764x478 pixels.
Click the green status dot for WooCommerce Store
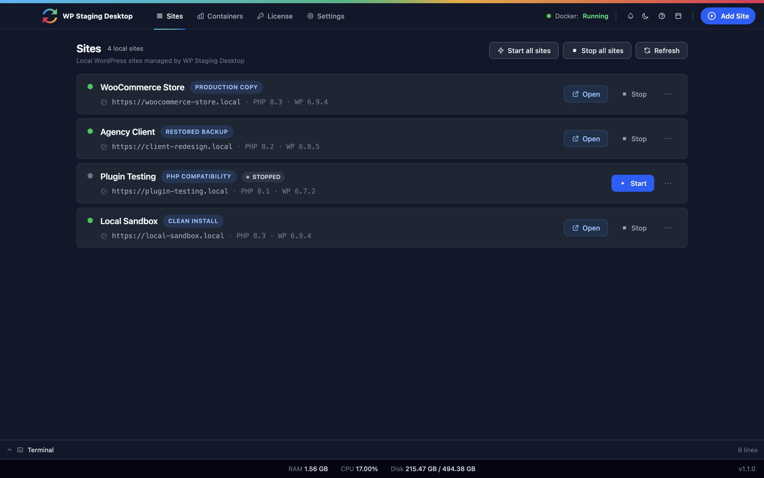90,86
